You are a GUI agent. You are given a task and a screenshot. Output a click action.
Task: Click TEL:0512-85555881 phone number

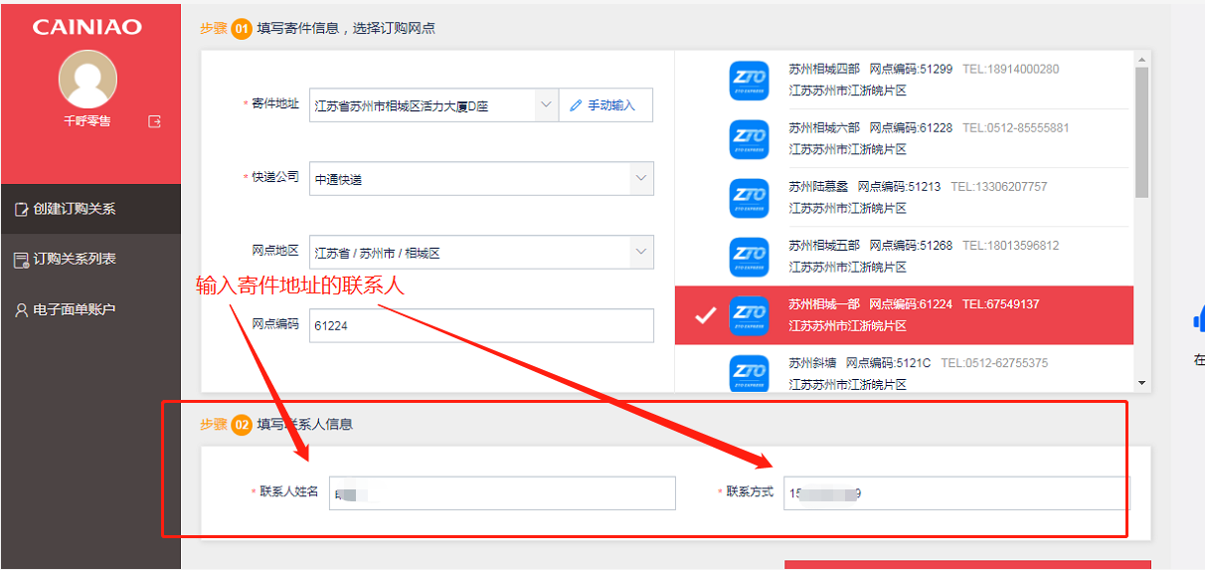1016,128
